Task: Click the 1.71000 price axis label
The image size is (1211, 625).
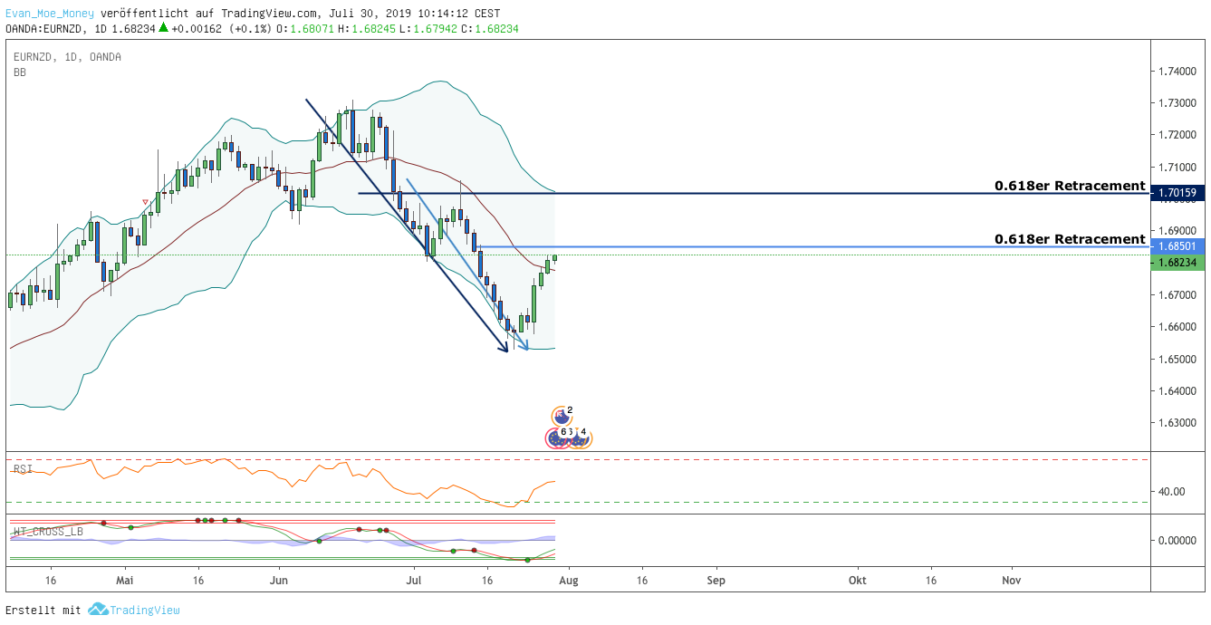Action: click(x=1178, y=168)
